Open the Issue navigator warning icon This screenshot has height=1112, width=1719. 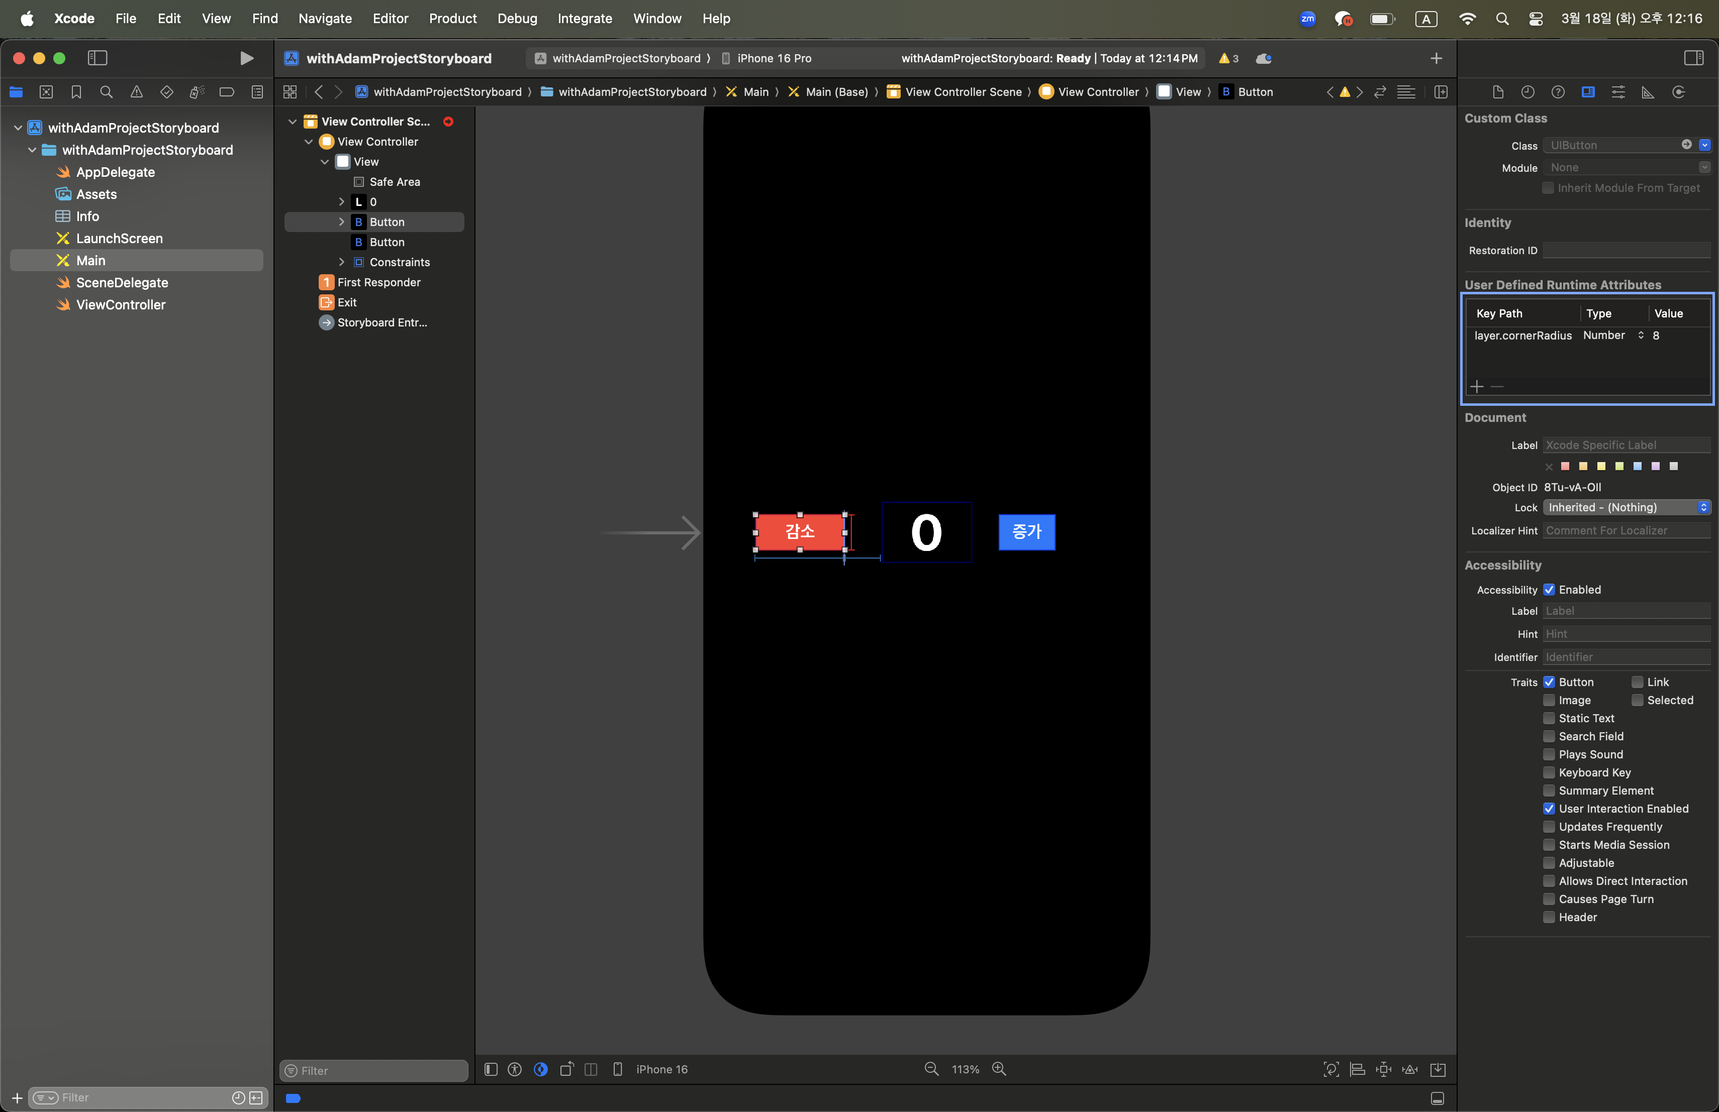(137, 91)
